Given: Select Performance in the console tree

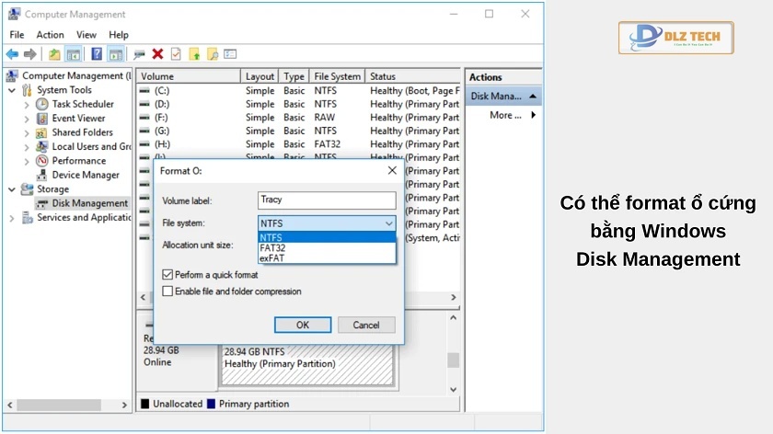Looking at the screenshot, I should (78, 160).
